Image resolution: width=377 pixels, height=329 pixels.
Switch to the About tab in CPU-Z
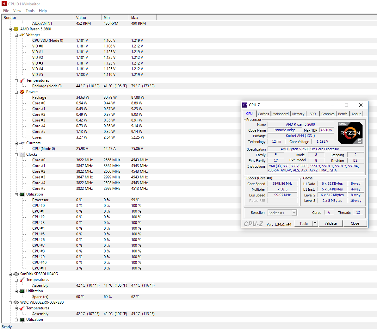(x=356, y=114)
